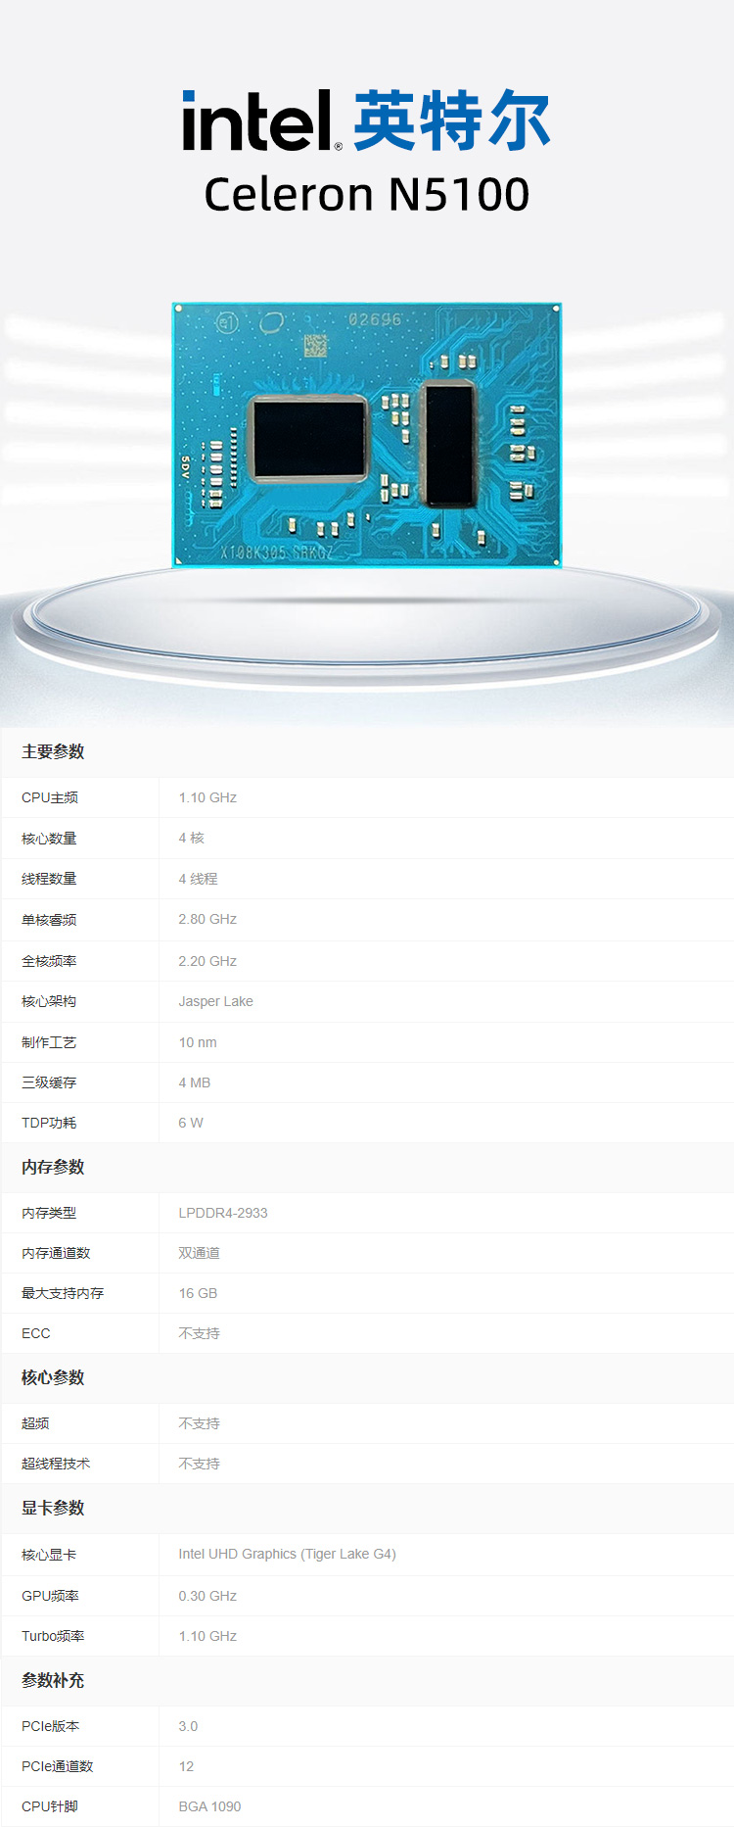Image resolution: width=734 pixels, height=1827 pixels.
Task: Click the CPU针脚 label
Action: pyautogui.click(x=50, y=1806)
